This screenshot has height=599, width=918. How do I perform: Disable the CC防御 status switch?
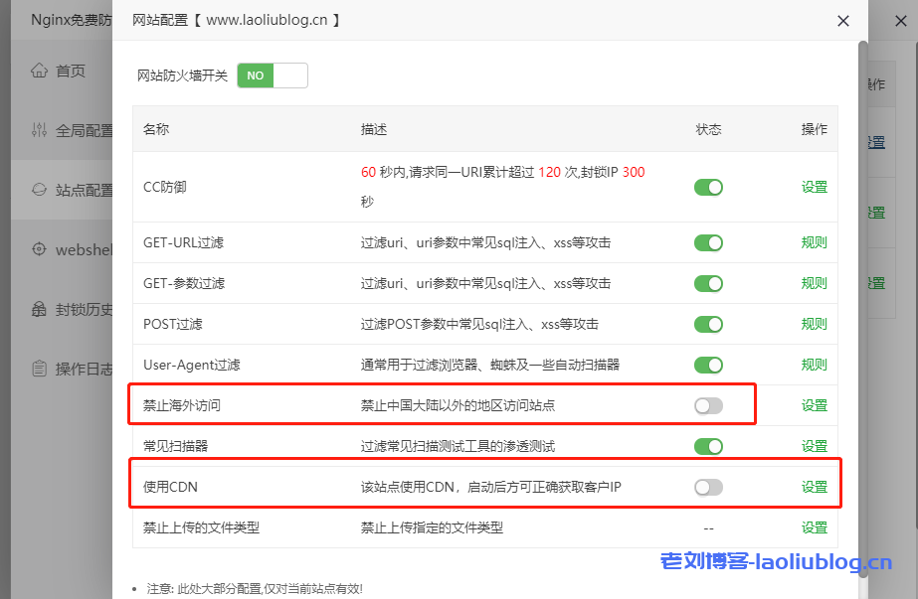(x=708, y=187)
